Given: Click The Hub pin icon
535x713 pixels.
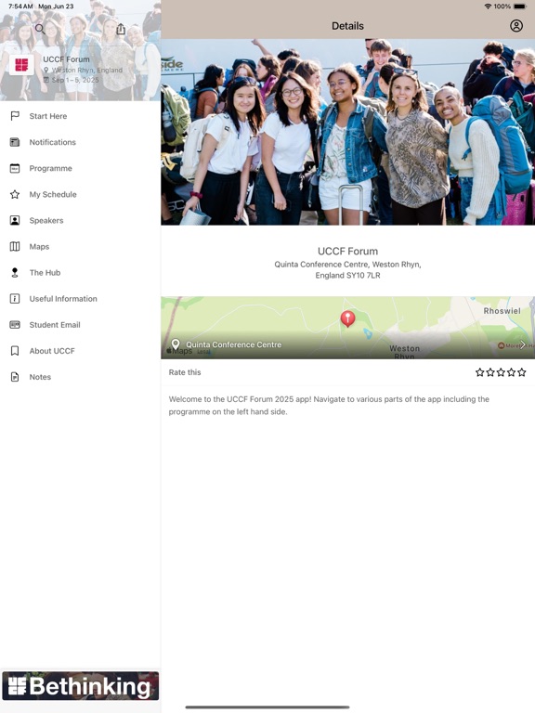Looking at the screenshot, I should pos(15,272).
